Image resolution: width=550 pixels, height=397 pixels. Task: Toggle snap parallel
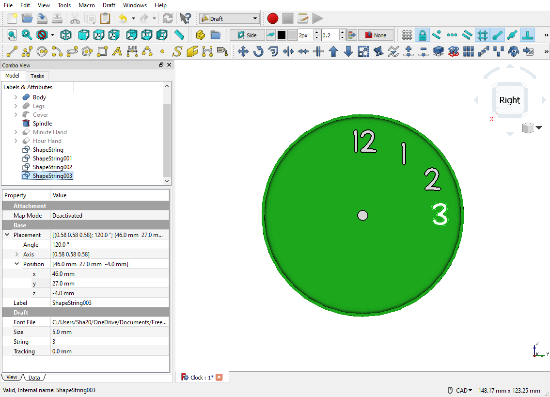pos(468,35)
